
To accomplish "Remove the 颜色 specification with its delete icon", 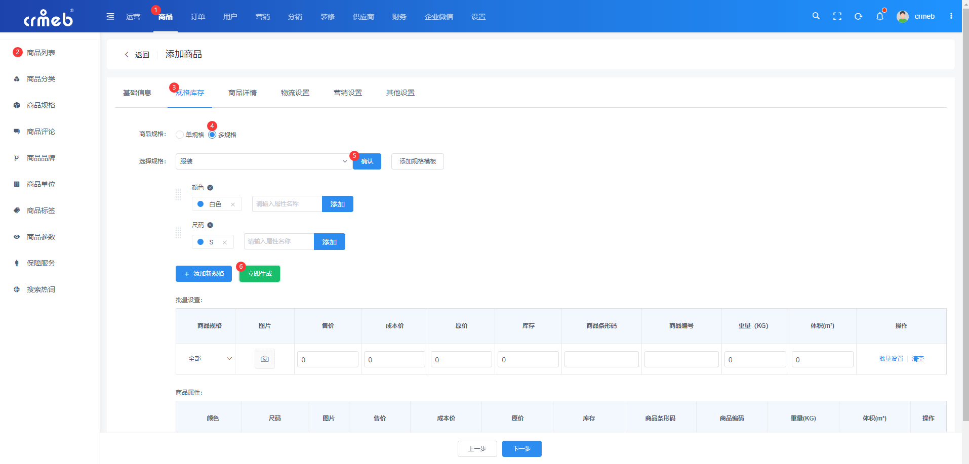I will 210,188.
